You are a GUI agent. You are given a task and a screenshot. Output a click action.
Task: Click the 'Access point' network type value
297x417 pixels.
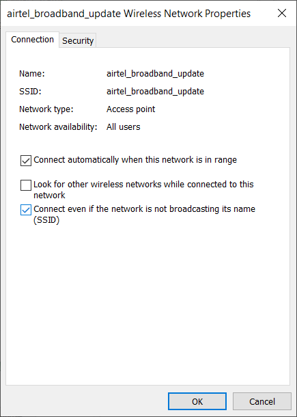tap(130, 109)
